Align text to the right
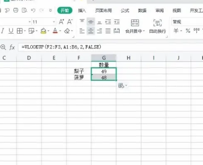The width and height of the screenshot is (203, 165). point(100,31)
